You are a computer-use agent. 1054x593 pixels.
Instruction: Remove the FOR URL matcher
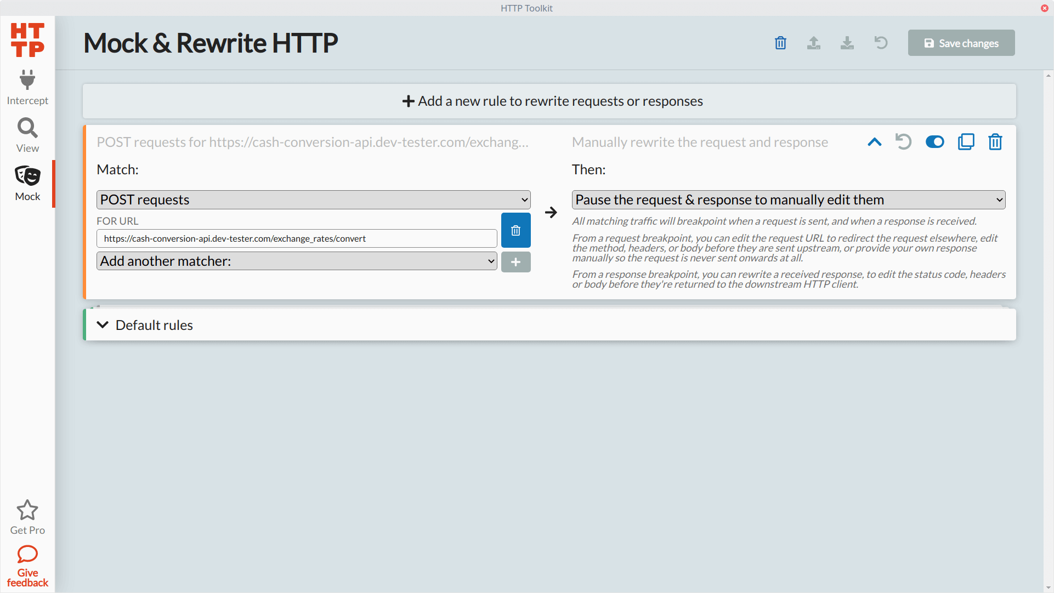515,230
